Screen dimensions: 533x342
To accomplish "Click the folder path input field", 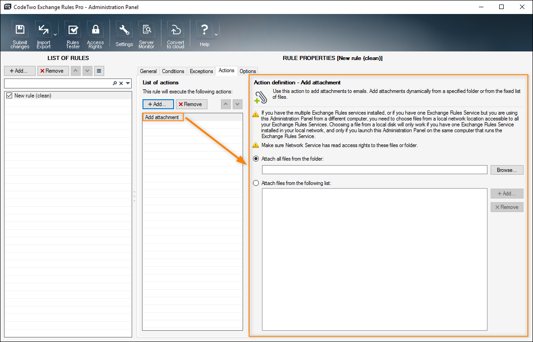I will click(375, 170).
